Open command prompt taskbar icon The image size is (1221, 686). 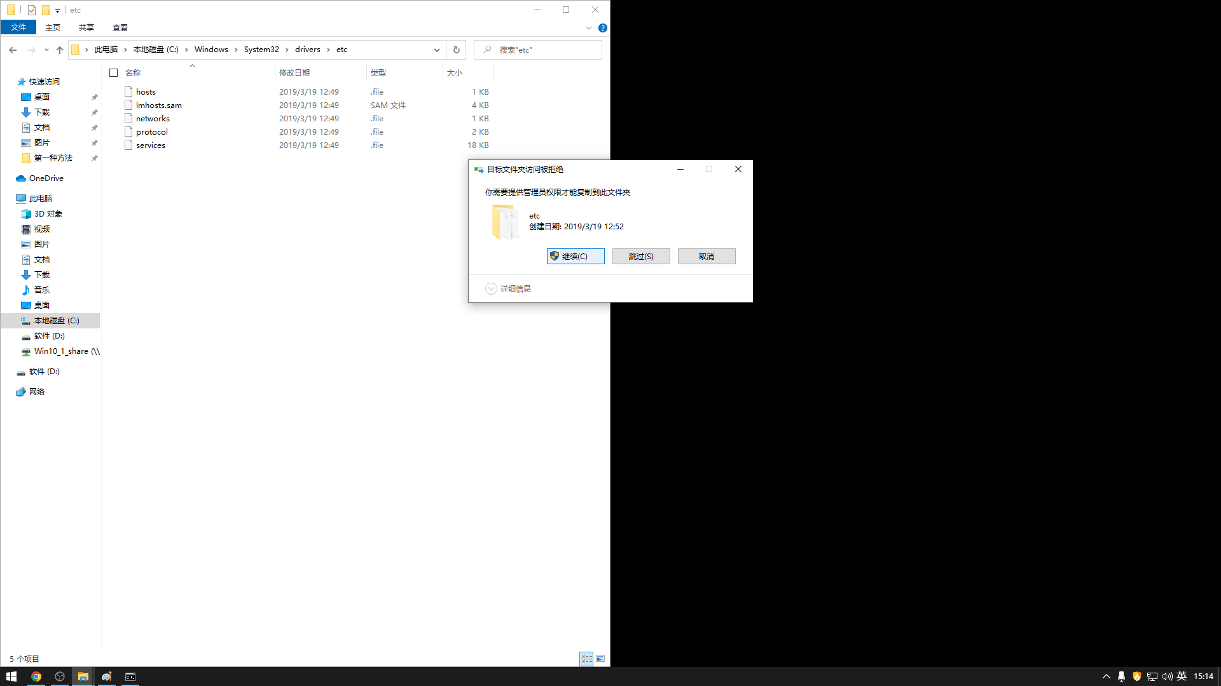coord(130,676)
